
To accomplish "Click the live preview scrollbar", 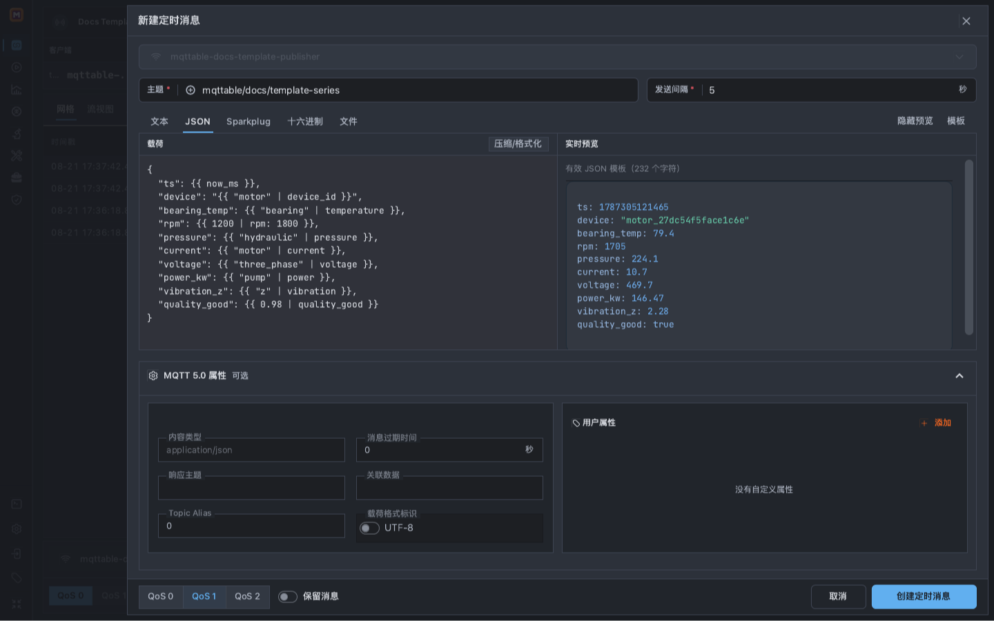I will click(x=969, y=247).
